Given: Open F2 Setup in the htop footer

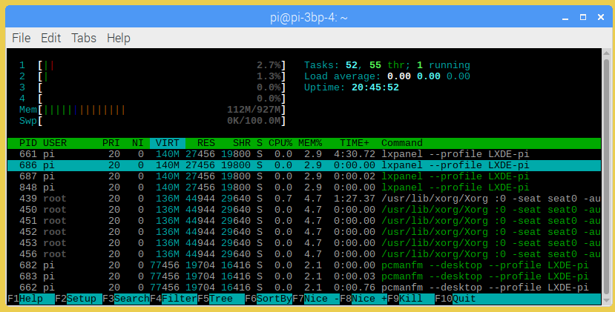Looking at the screenshot, I should (78, 299).
